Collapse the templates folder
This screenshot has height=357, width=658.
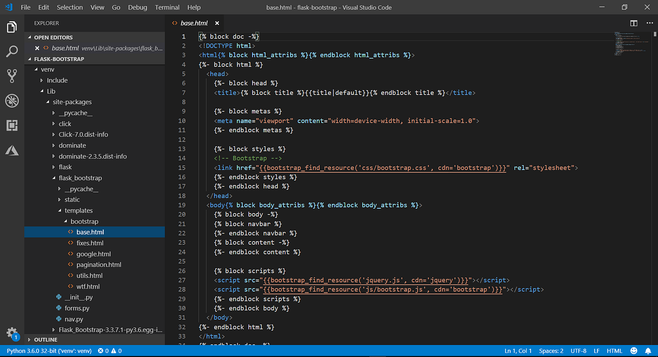pos(78,210)
